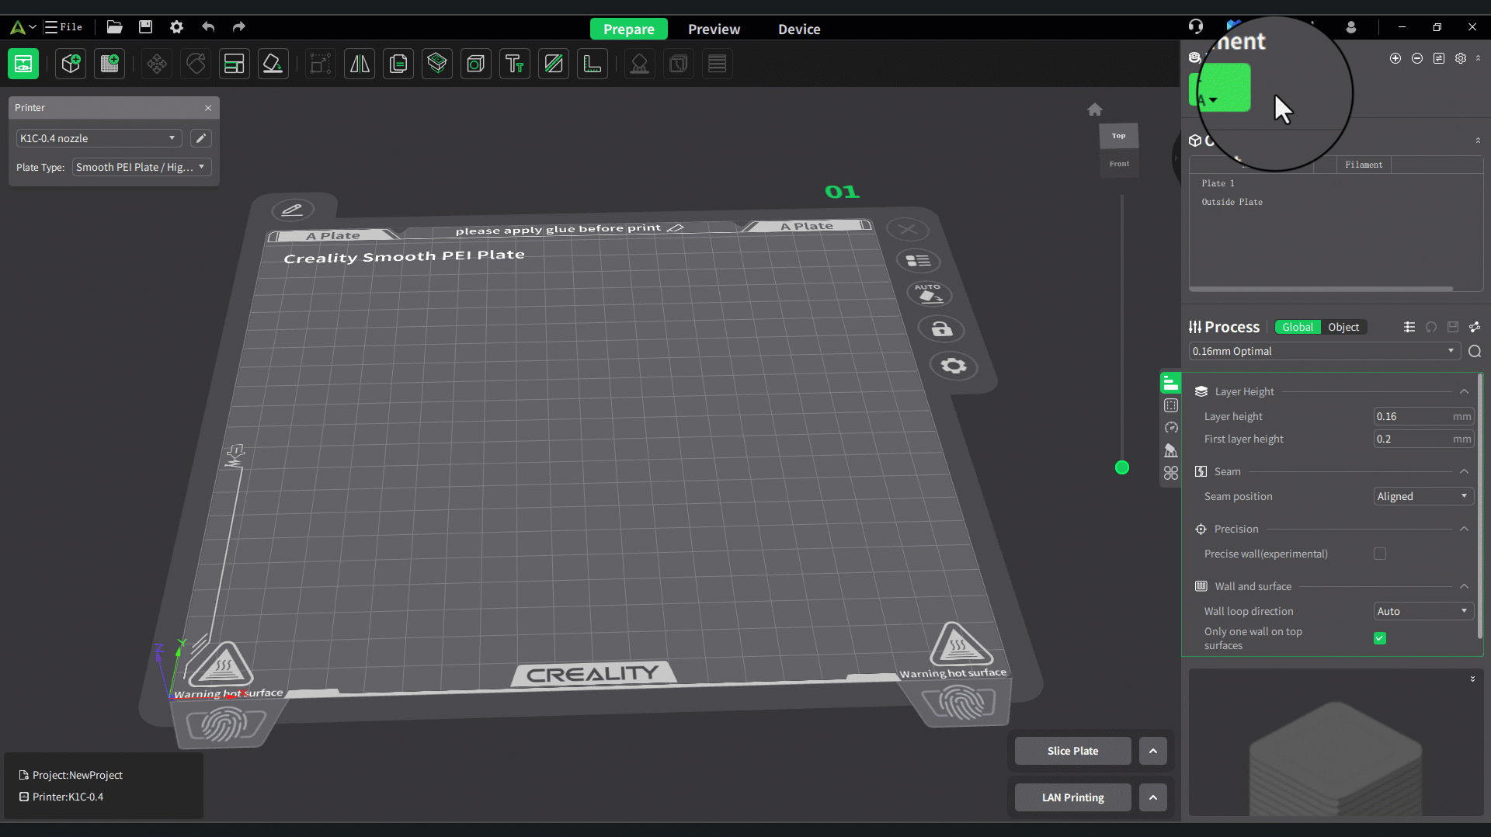The height and width of the screenshot is (837, 1491).
Task: Click the plate lock icon
Action: coord(941,329)
